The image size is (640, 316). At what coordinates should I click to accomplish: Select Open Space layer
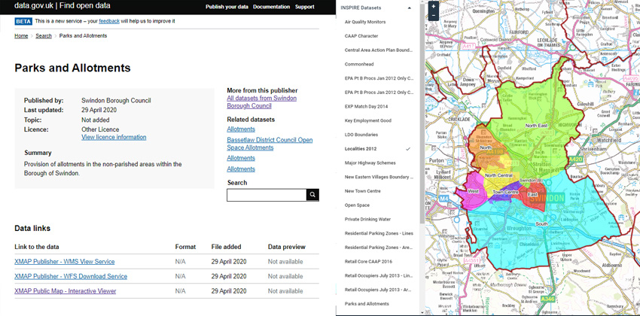(x=357, y=205)
